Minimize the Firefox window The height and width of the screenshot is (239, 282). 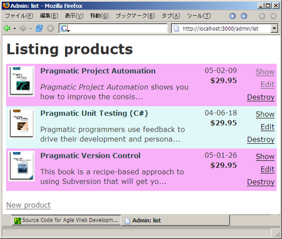260,6
